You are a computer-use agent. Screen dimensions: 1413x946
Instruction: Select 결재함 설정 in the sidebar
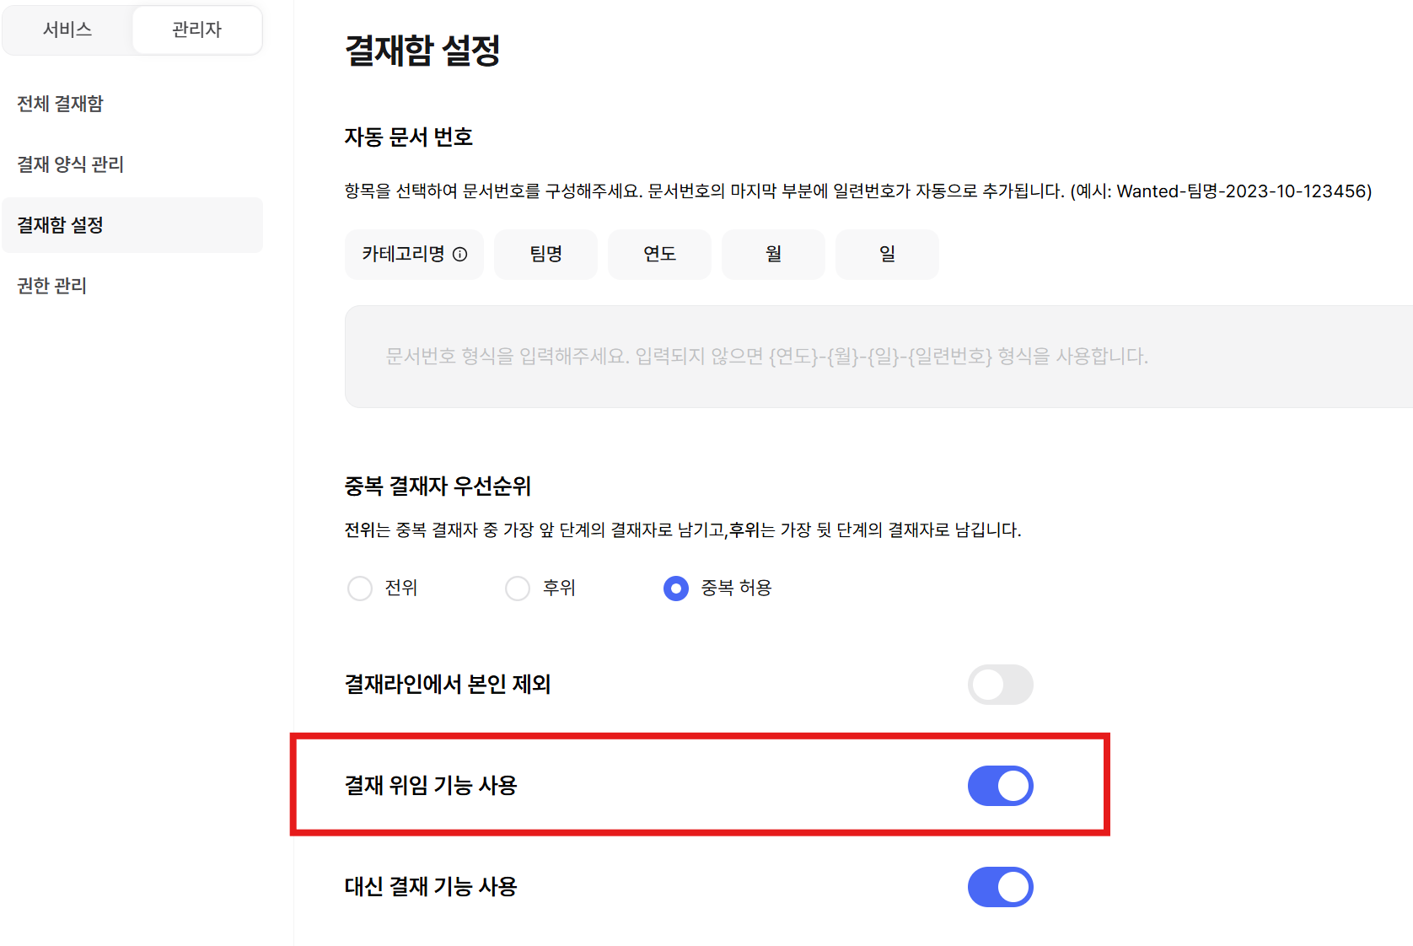(x=132, y=225)
